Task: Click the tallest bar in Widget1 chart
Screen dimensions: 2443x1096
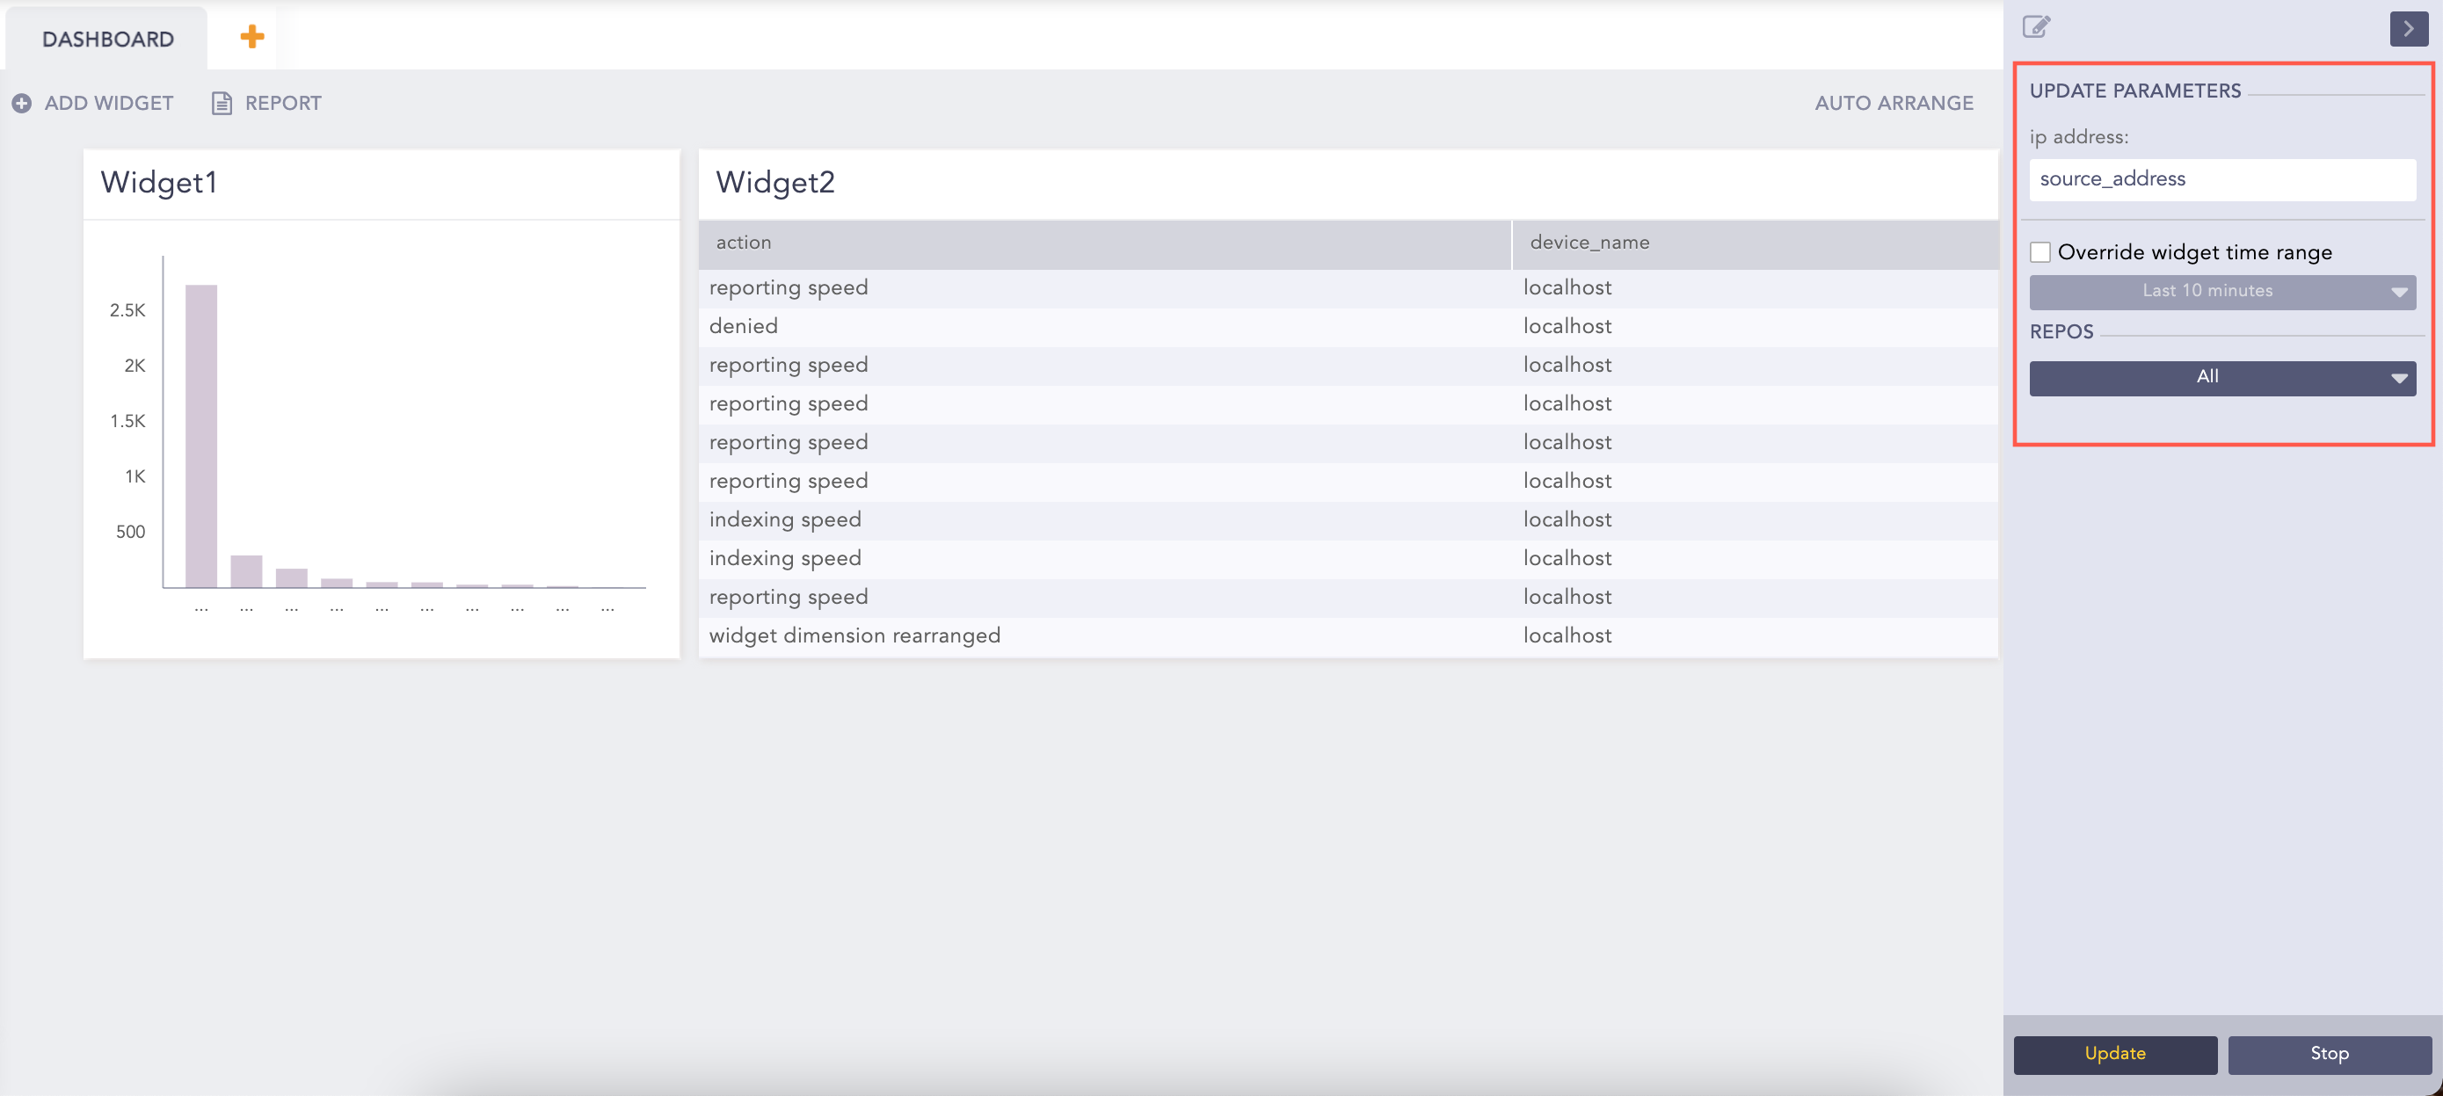Action: coord(201,436)
